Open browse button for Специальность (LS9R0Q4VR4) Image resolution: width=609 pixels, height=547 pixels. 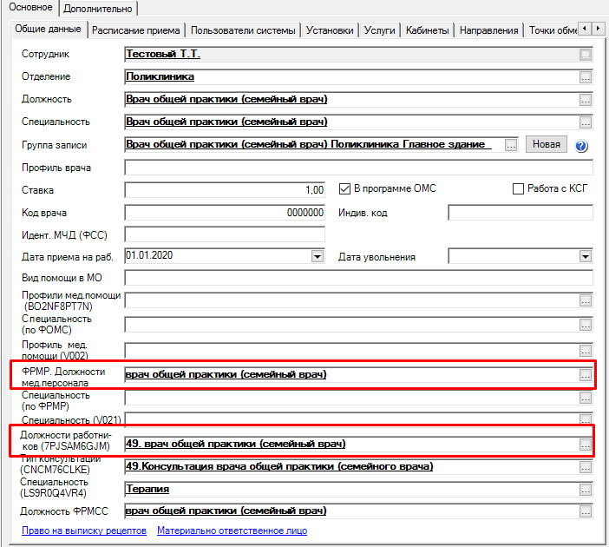pyautogui.click(x=586, y=490)
